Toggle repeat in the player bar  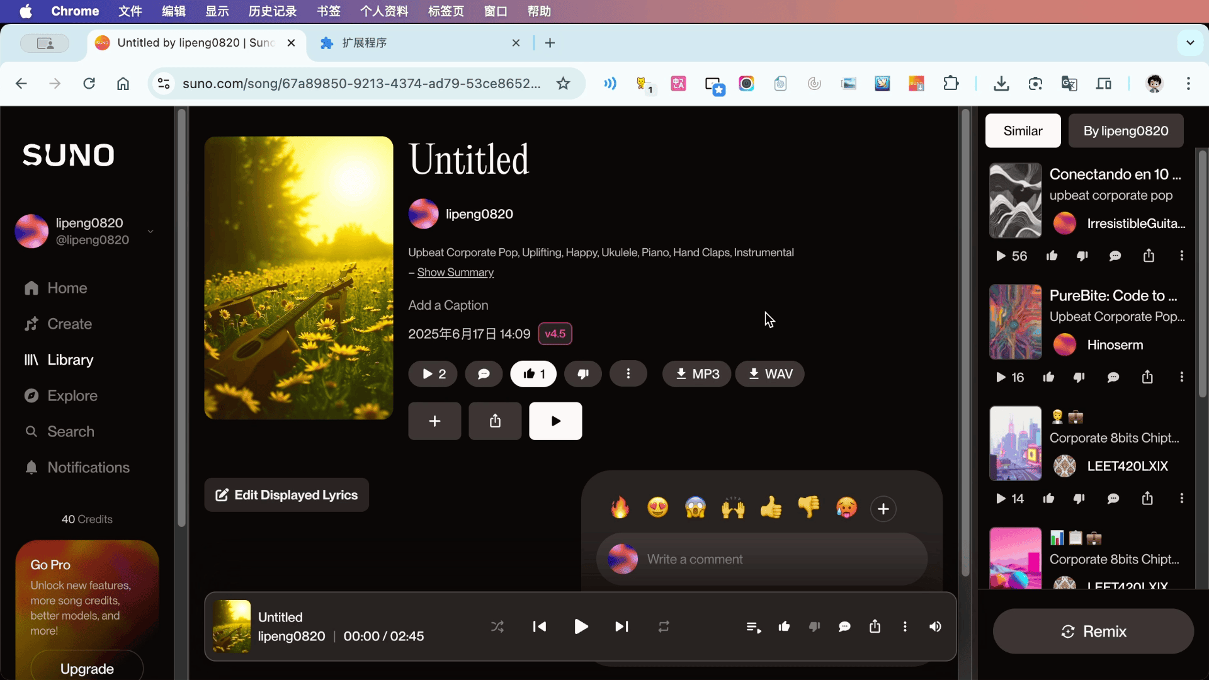(x=664, y=626)
